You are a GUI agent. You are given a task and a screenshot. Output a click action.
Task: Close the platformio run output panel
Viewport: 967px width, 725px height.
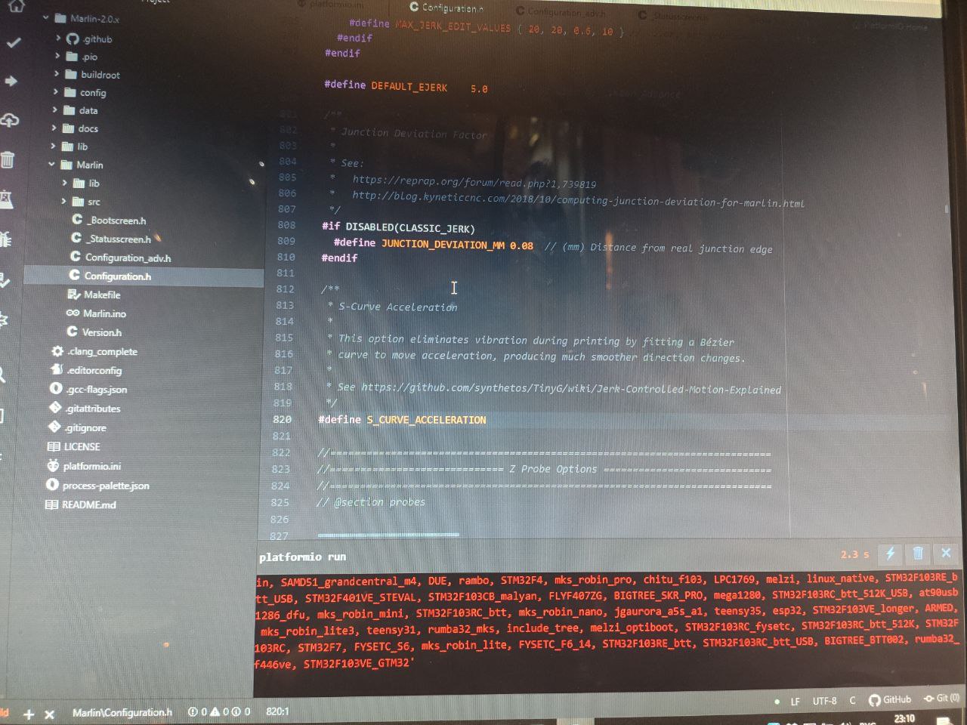coord(946,554)
